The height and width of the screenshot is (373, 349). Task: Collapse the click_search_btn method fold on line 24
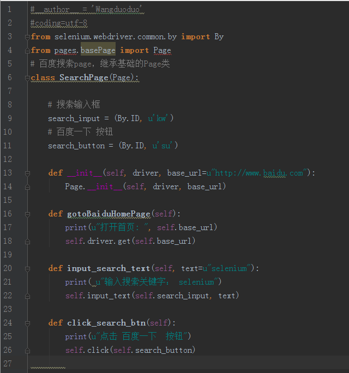click(x=27, y=323)
